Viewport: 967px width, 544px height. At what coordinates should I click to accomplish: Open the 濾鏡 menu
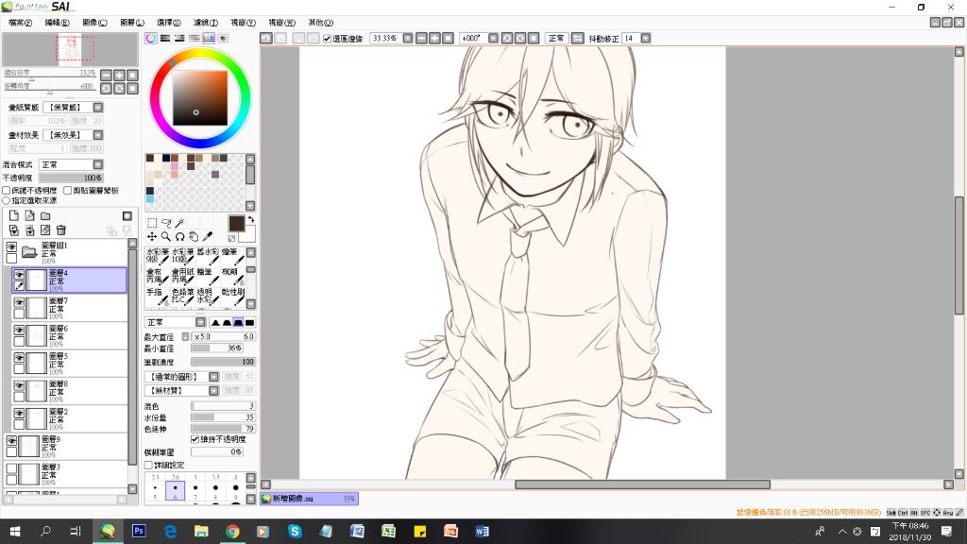point(206,23)
